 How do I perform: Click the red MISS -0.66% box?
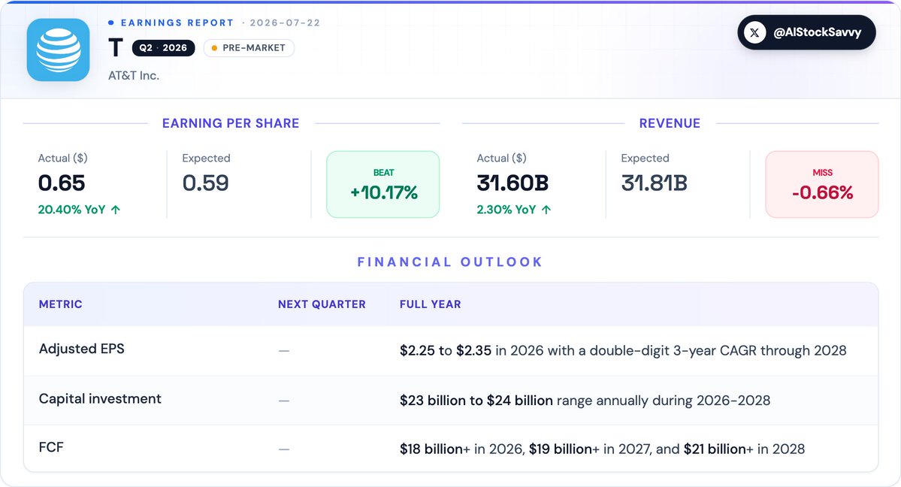pos(821,185)
